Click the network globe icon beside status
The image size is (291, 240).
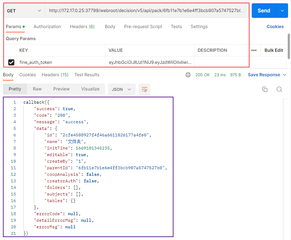pyautogui.click(x=188, y=75)
